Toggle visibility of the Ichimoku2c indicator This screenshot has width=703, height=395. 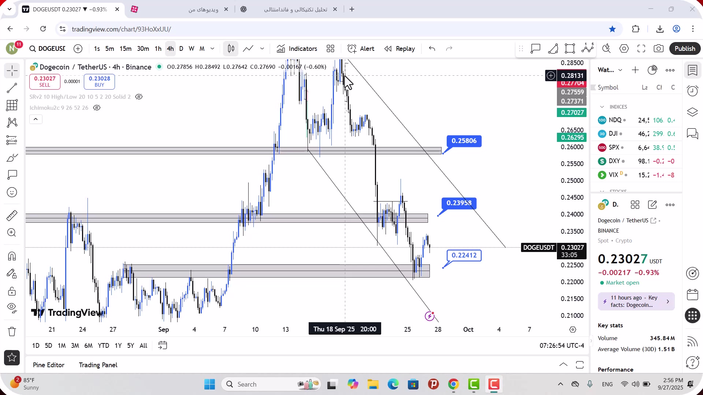[x=97, y=108]
